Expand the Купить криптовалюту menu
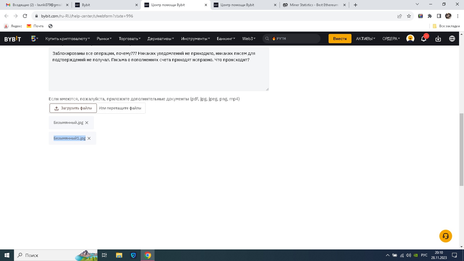Image resolution: width=464 pixels, height=261 pixels. click(68, 39)
